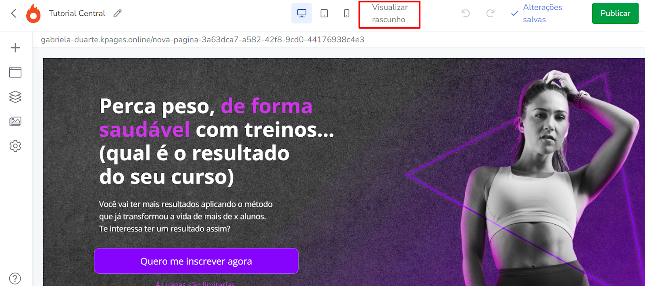This screenshot has width=645, height=286.
Task: Click the Hotmart flame logo
Action: point(33,13)
